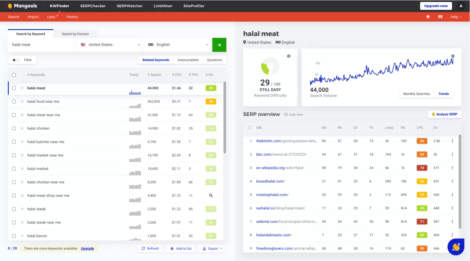
Task: Click the red 73 LPS badge for Wikipedia
Action: [422, 168]
